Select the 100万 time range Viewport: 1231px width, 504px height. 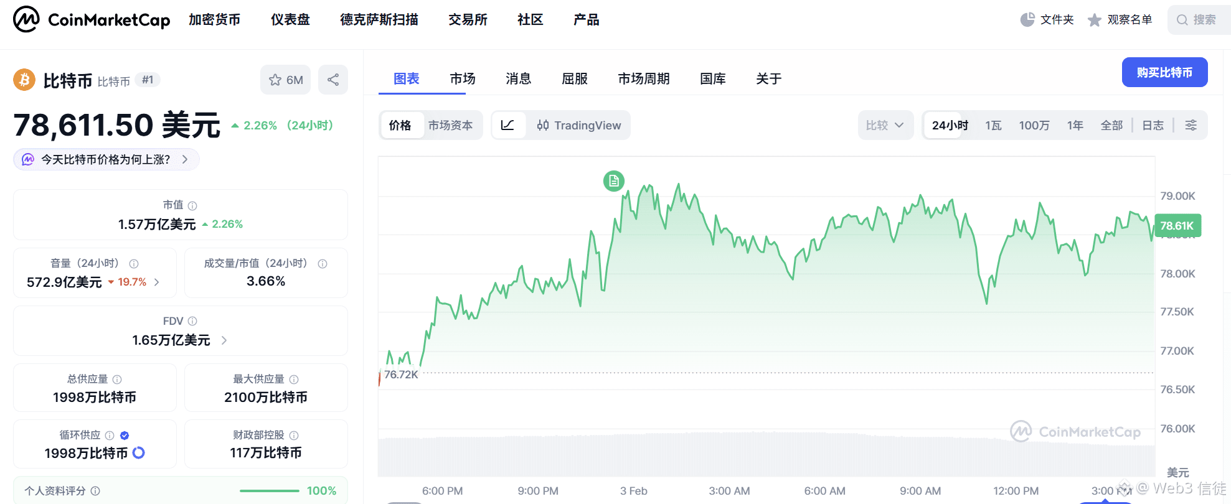(x=1034, y=125)
